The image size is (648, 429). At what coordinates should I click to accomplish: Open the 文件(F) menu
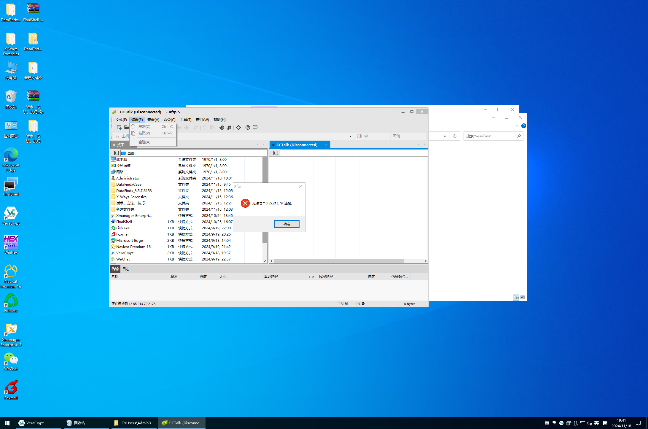121,120
